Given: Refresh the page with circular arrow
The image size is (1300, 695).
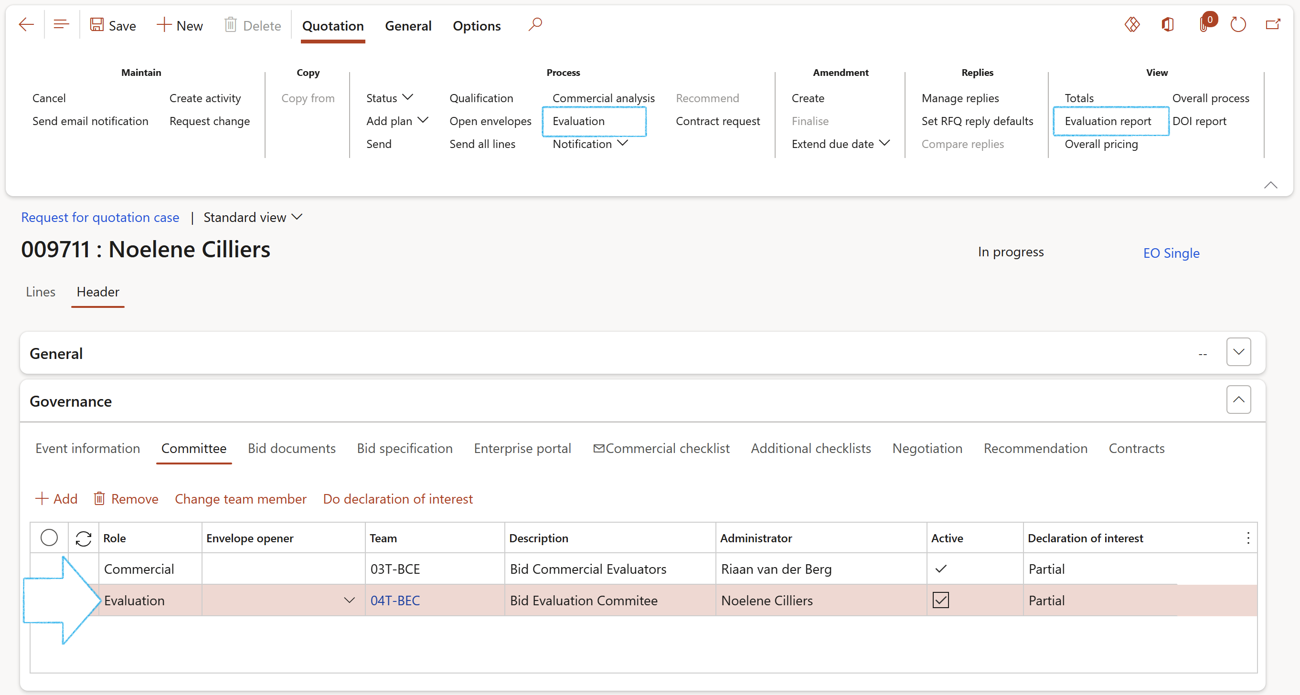Looking at the screenshot, I should [x=1238, y=25].
